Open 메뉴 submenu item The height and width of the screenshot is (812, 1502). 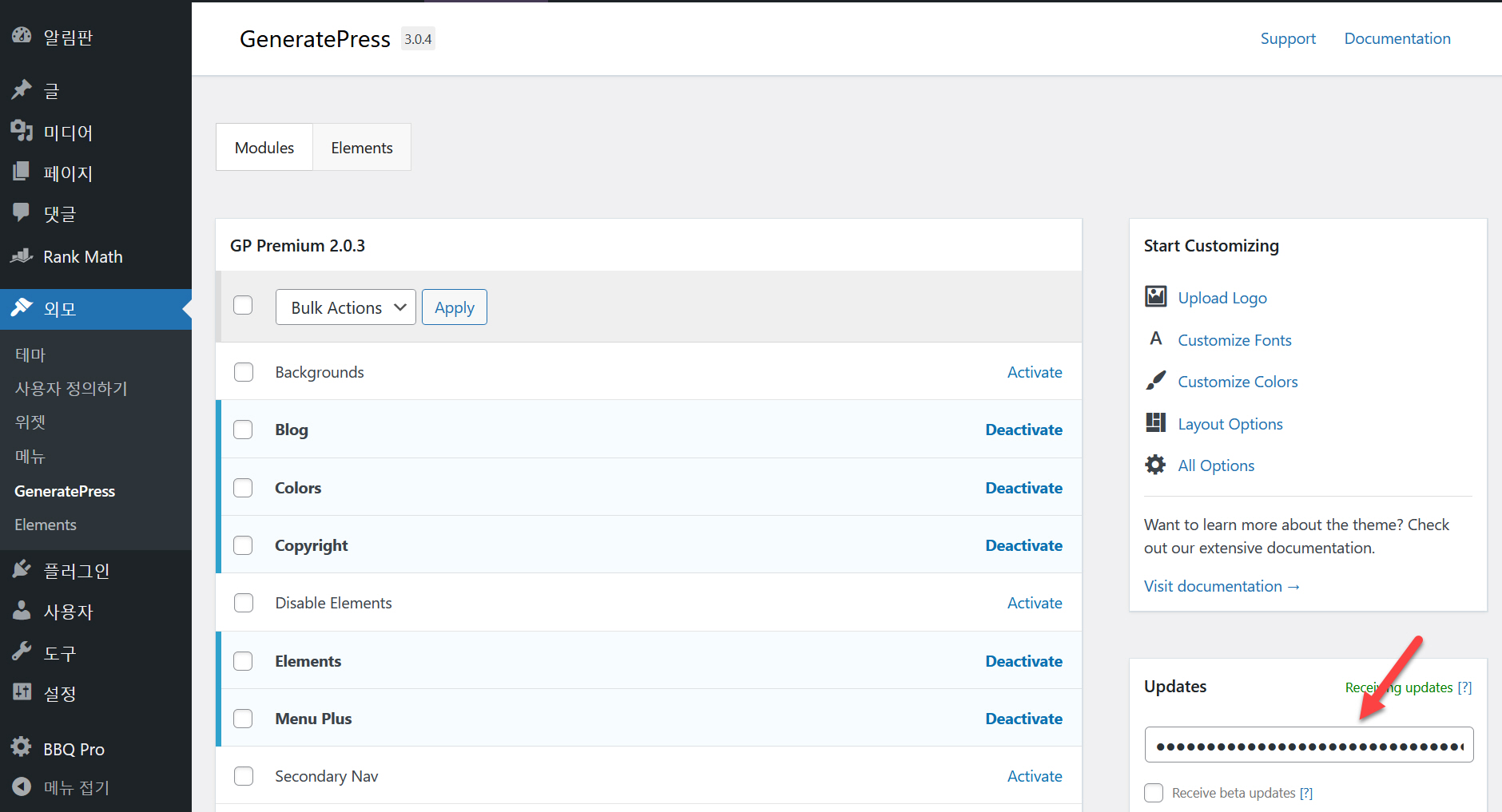[x=30, y=457]
